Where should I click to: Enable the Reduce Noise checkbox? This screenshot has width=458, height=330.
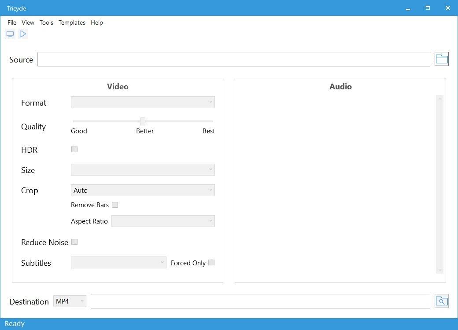[x=74, y=242]
